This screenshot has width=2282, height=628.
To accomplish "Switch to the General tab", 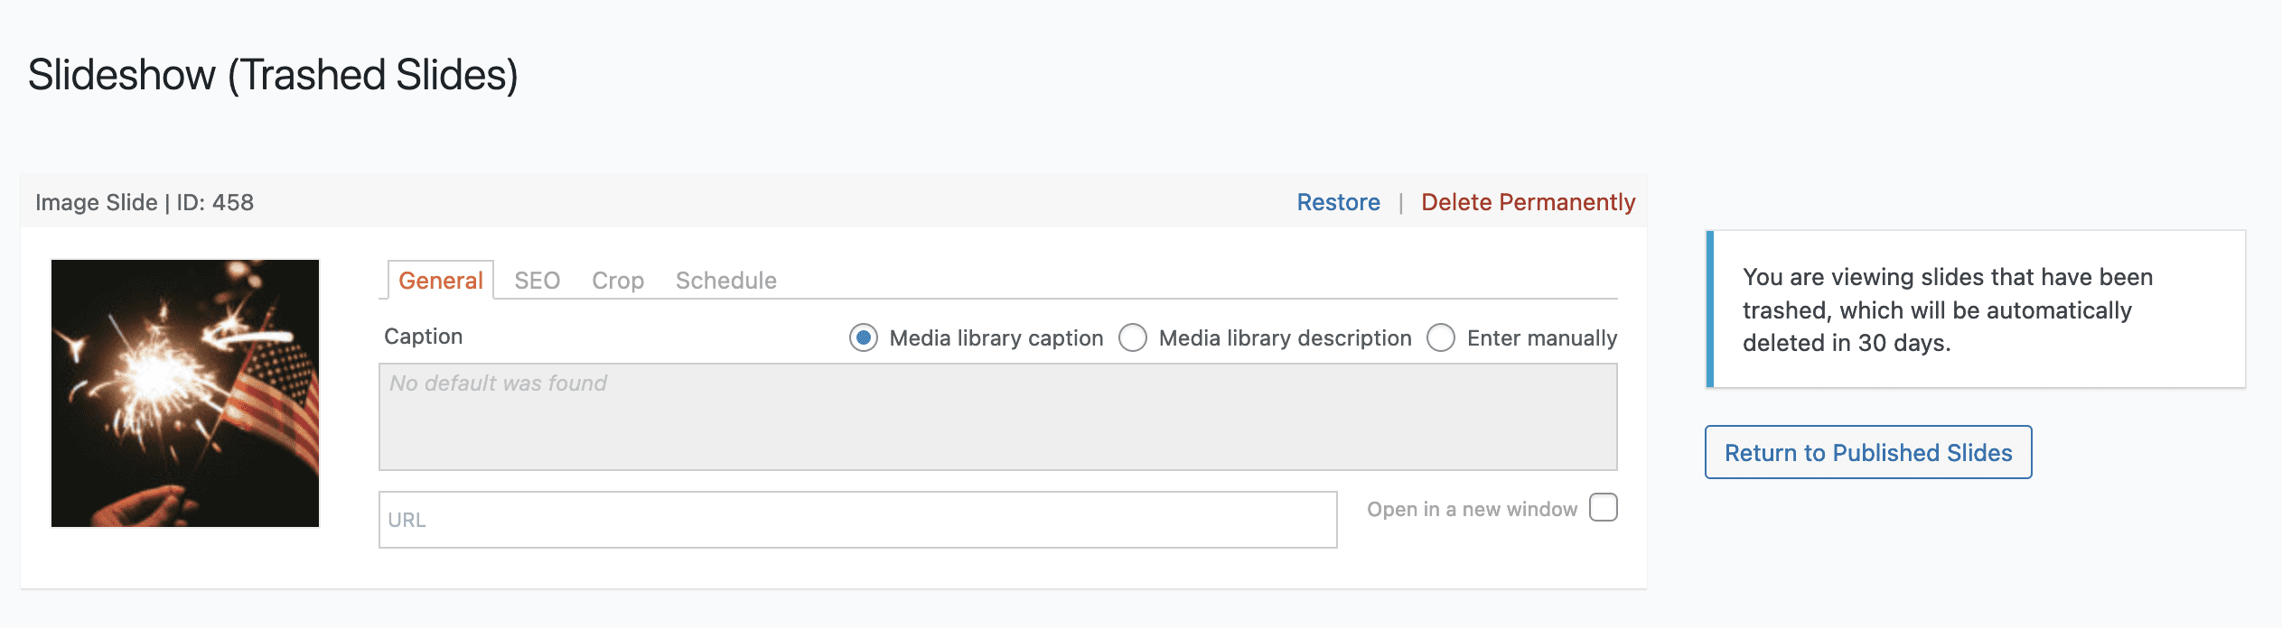I will [440, 281].
